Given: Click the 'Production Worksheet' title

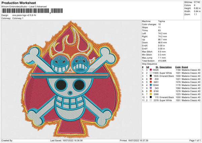Looking at the screenshot, I should pos(19,3).
